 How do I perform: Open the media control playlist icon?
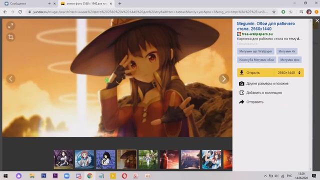click(x=301, y=12)
